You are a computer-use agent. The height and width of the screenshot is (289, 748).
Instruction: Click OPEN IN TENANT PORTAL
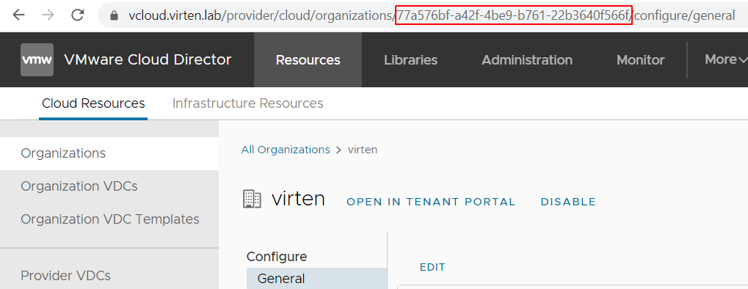click(x=431, y=202)
